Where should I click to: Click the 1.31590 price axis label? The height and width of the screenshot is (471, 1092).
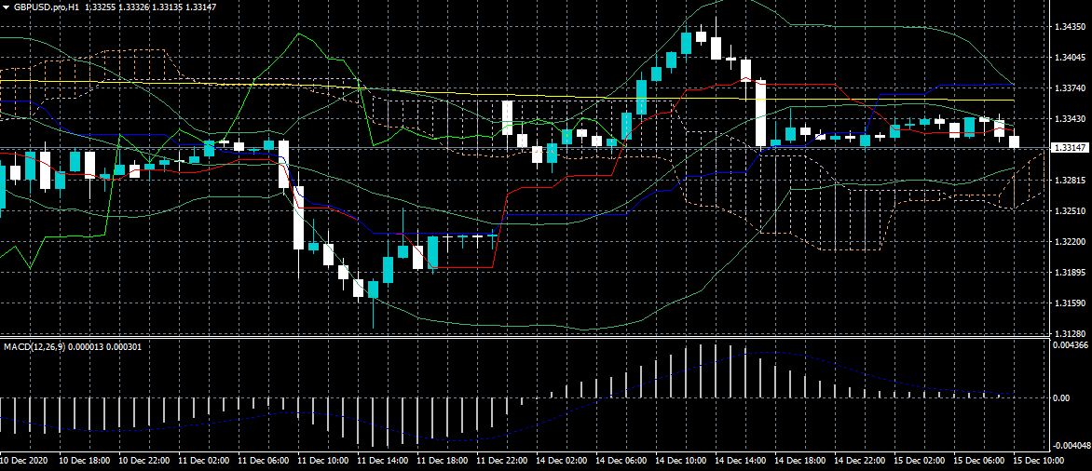(1069, 303)
